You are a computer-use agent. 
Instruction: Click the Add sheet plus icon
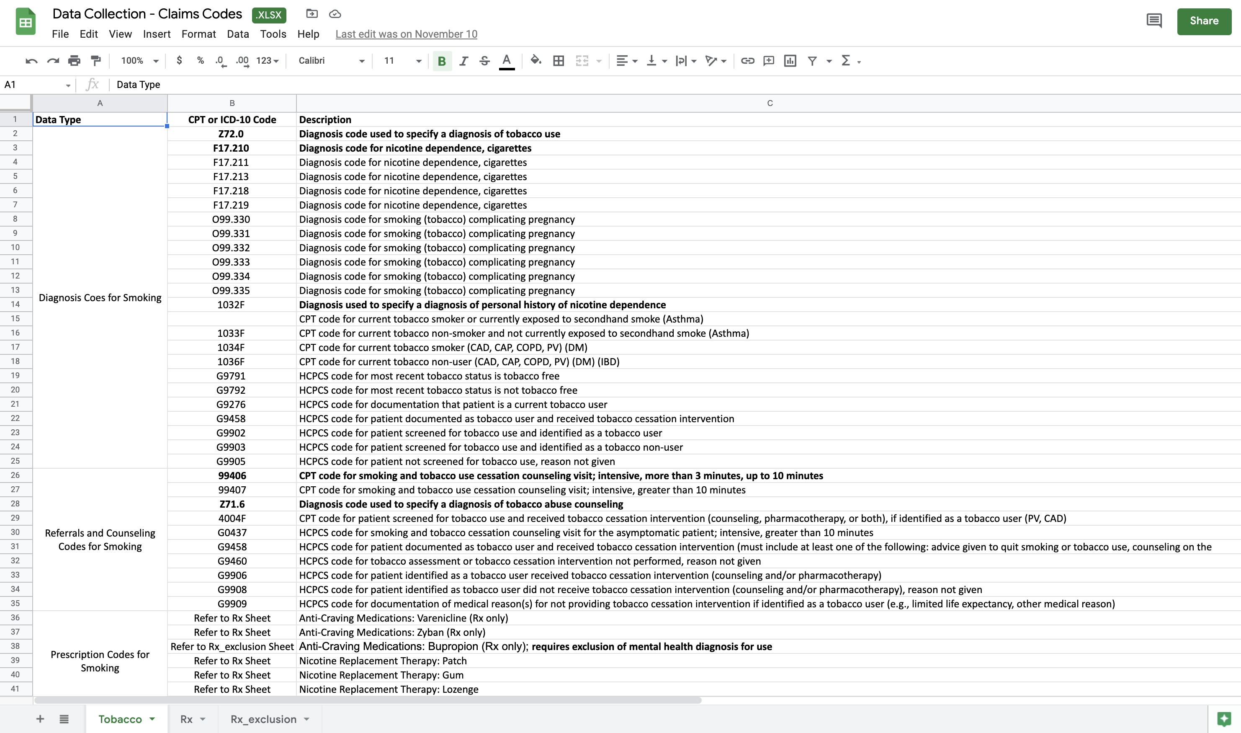[x=41, y=719]
